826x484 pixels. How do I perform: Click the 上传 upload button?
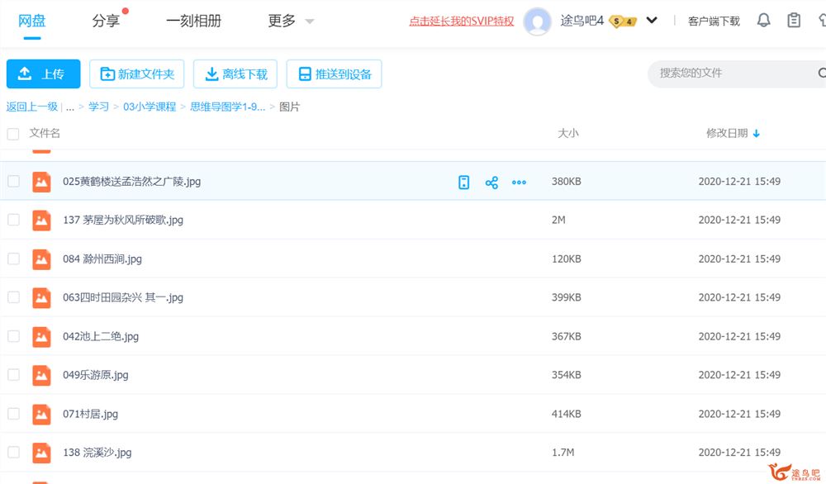pos(43,74)
